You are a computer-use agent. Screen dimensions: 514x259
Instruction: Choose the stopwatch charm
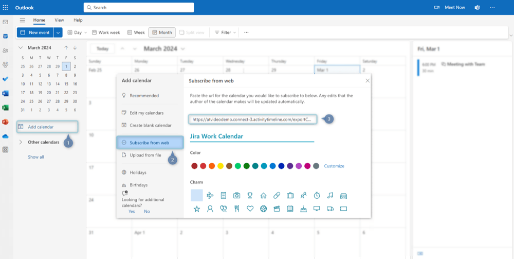point(317,196)
